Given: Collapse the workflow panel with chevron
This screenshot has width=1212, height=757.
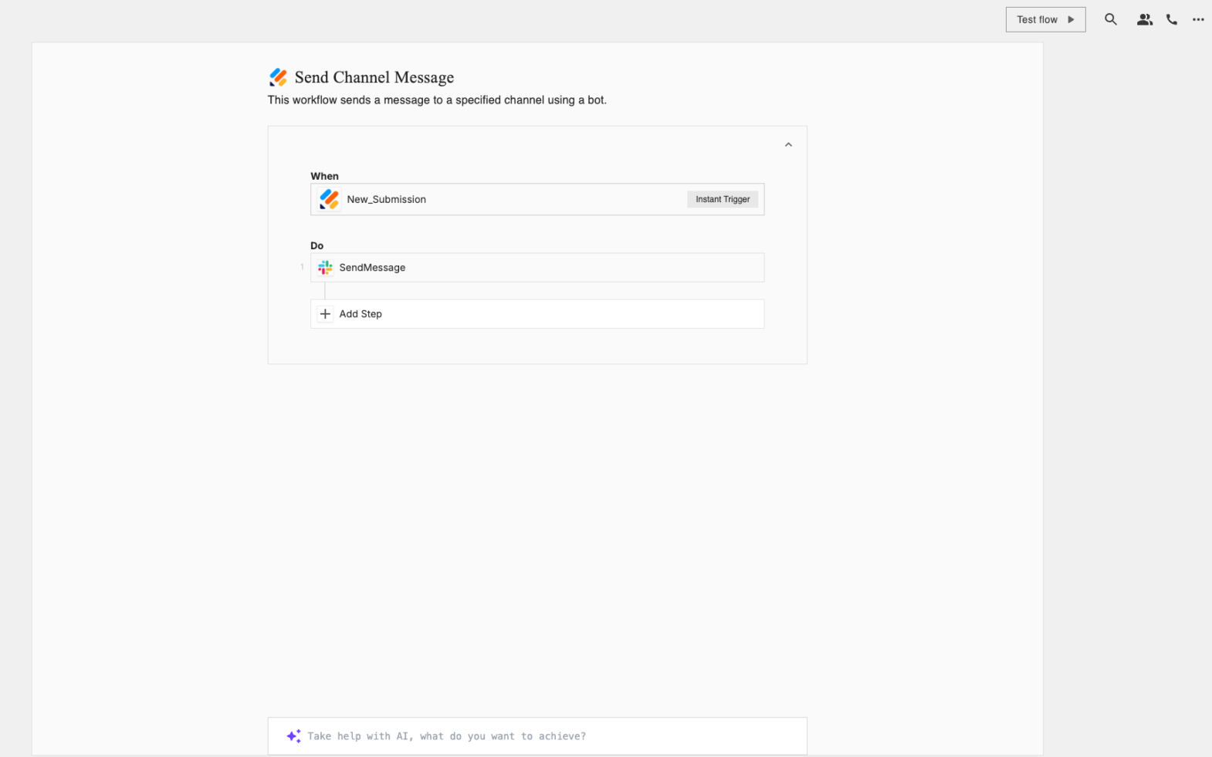Looking at the screenshot, I should (788, 145).
